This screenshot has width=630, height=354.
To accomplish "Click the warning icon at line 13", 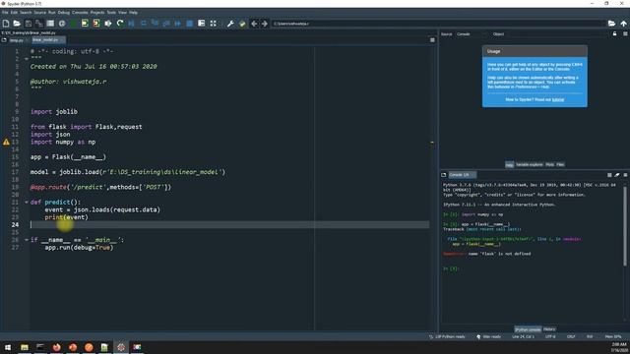I will 6,142.
